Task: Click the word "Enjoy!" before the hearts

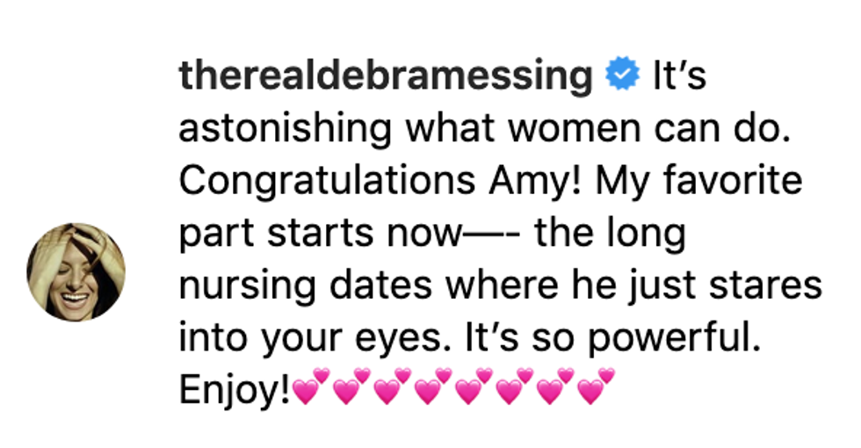Action: coord(235,388)
